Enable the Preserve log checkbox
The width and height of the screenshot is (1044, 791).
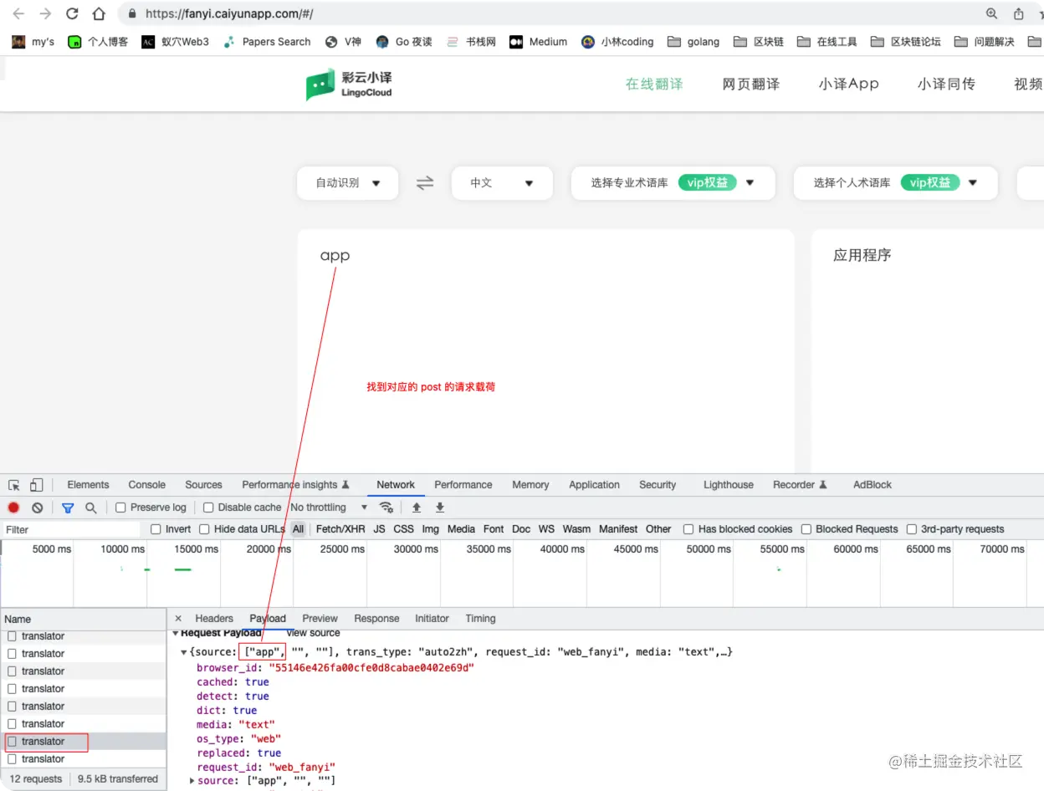[x=120, y=508]
